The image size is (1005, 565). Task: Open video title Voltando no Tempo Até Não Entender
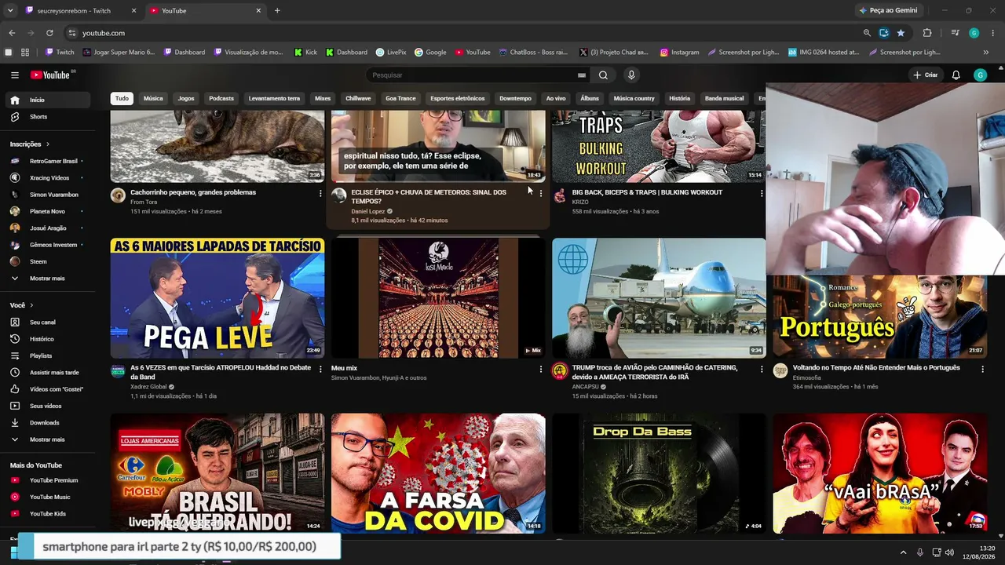[x=876, y=368]
